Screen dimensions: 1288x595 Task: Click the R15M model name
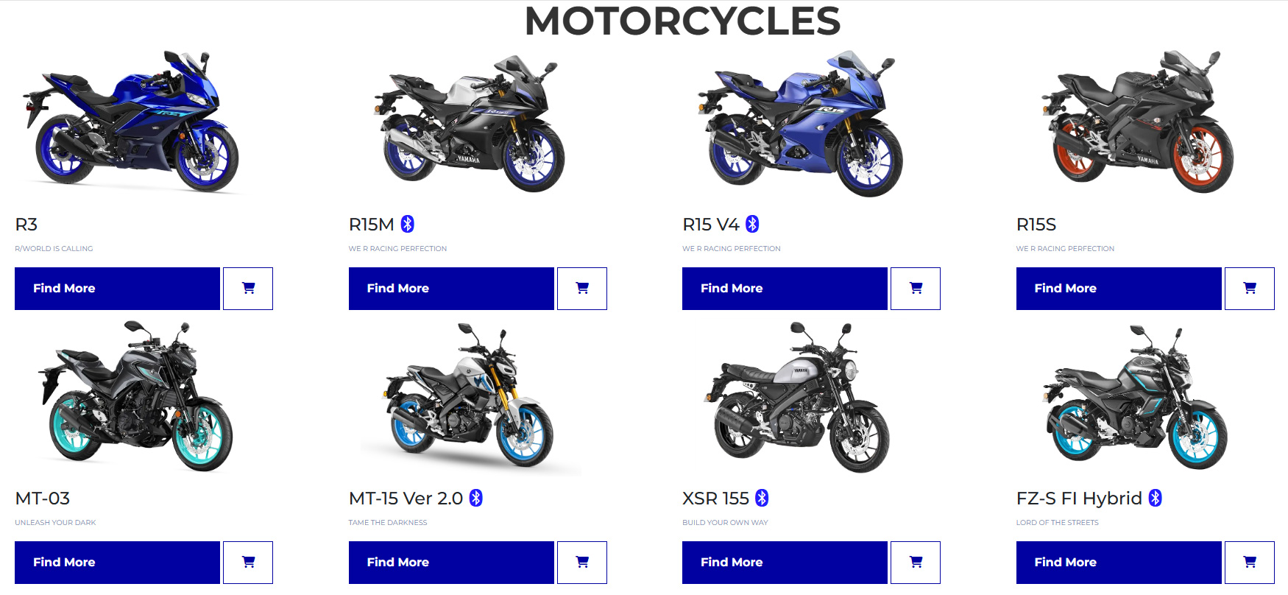click(x=372, y=225)
